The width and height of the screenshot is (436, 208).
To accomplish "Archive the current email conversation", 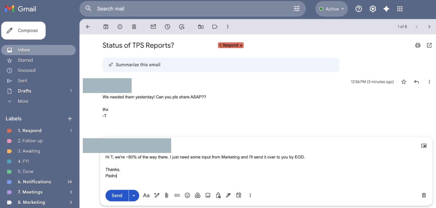I will click(106, 27).
